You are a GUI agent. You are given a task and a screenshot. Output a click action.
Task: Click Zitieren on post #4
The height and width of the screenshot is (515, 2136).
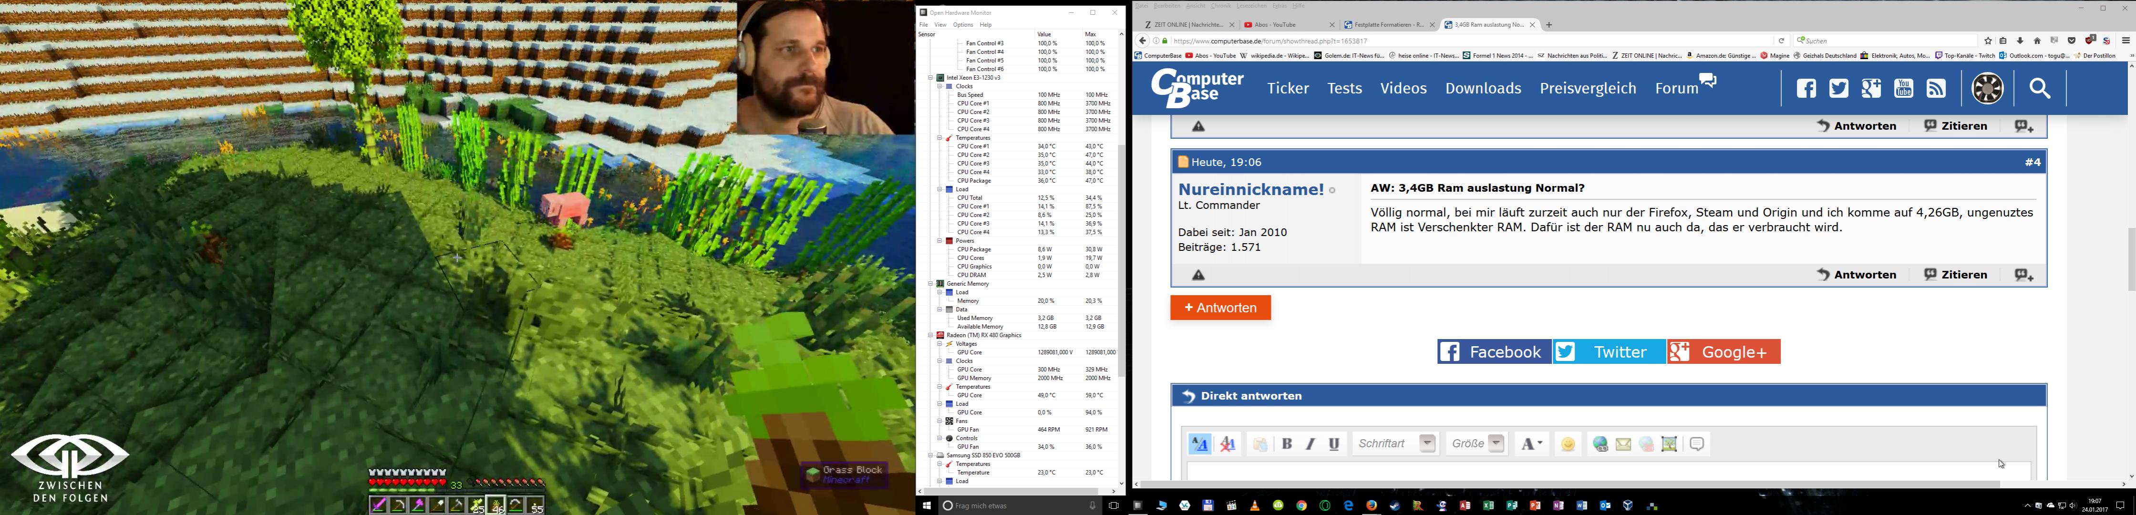point(1955,275)
